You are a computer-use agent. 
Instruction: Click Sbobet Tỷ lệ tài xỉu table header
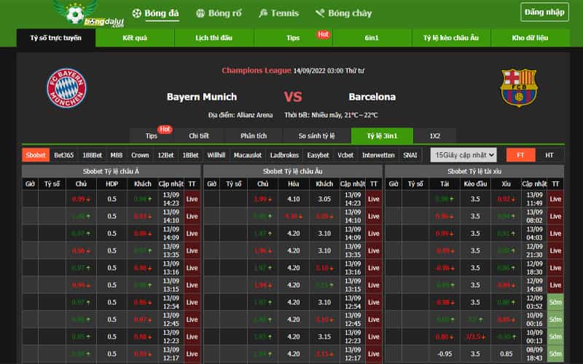(x=474, y=172)
